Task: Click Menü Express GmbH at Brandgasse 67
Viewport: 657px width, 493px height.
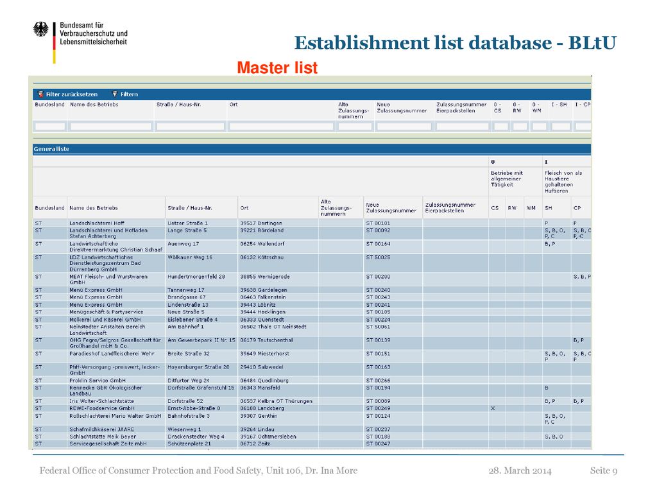Action: [312, 297]
